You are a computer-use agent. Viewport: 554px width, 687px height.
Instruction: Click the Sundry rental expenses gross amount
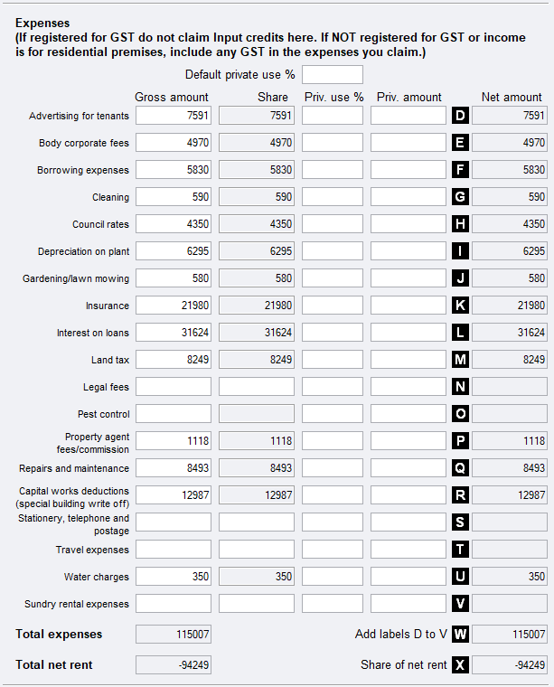tap(174, 604)
